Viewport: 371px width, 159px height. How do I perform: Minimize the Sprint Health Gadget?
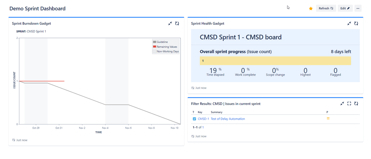[x=349, y=23]
